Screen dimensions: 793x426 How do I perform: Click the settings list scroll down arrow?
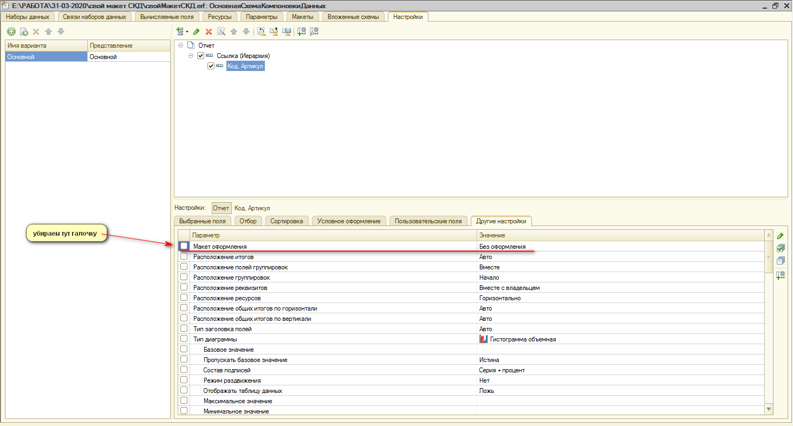(769, 409)
